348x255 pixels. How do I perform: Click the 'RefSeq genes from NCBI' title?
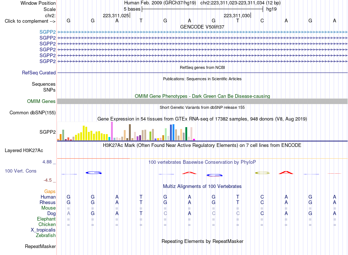(x=203, y=67)
